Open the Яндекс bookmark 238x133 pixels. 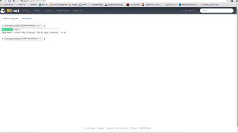pyautogui.click(x=74, y=5)
